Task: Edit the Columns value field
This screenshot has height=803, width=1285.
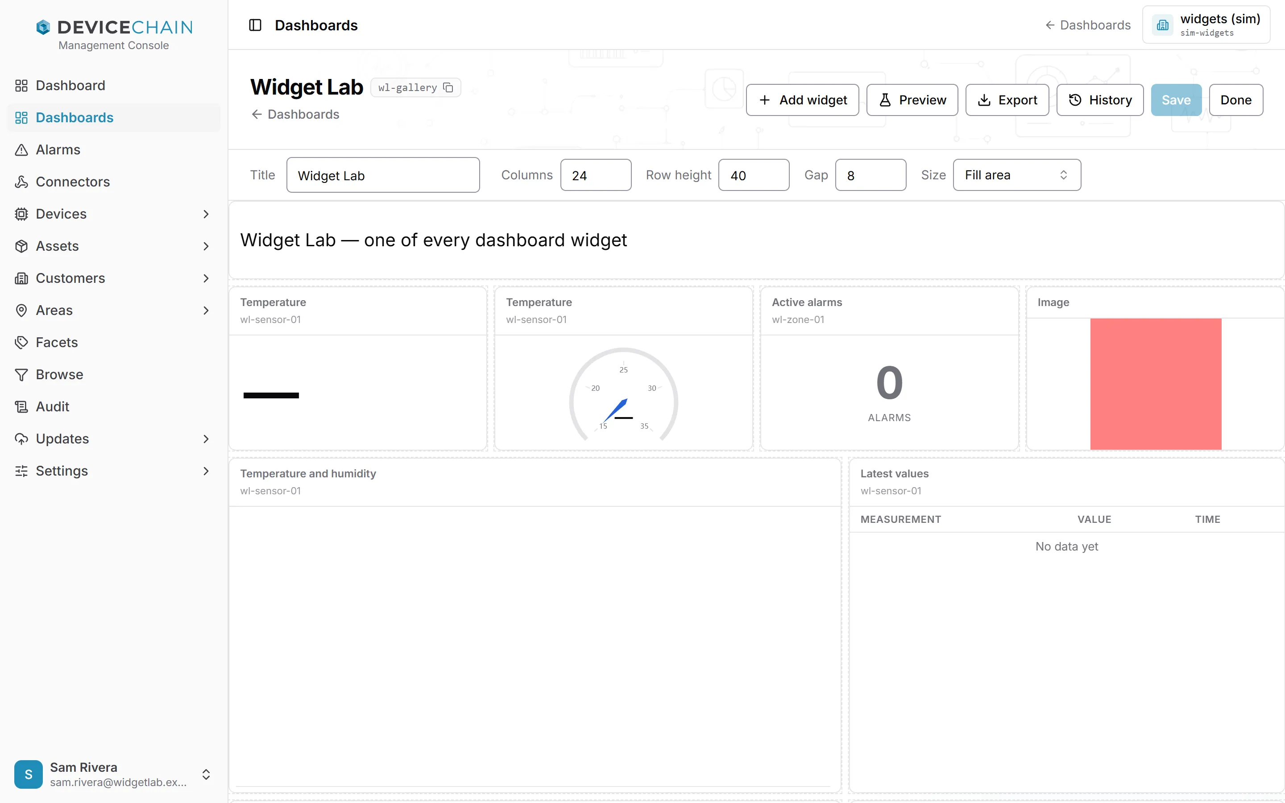Action: pyautogui.click(x=596, y=175)
